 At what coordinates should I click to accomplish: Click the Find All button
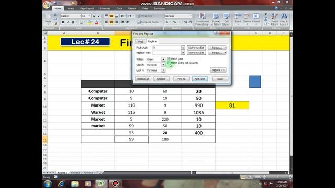182,79
